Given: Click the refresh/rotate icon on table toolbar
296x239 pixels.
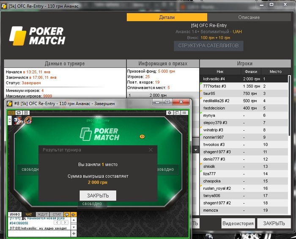Looking at the screenshot, I should coord(19,113).
